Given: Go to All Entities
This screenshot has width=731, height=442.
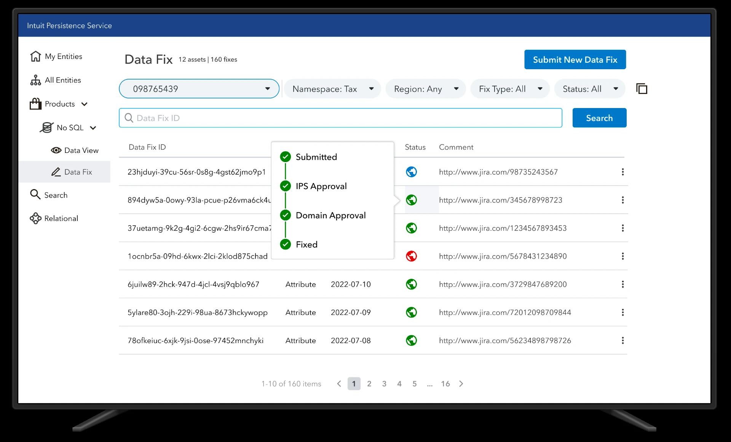Looking at the screenshot, I should [x=63, y=80].
